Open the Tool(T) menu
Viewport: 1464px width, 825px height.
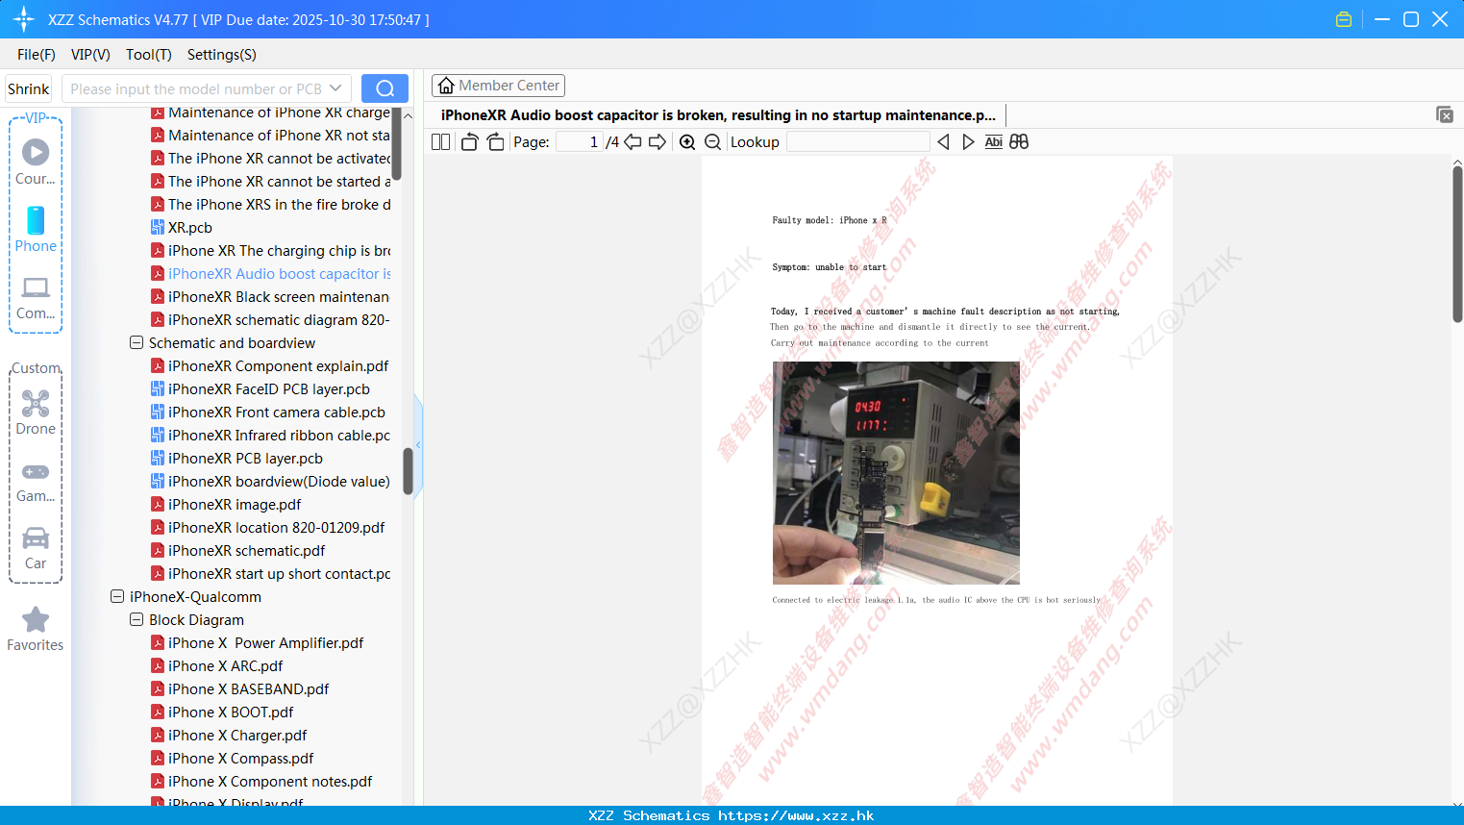pyautogui.click(x=149, y=55)
